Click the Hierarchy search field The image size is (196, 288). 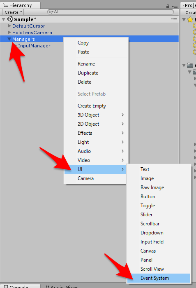click(x=111, y=12)
